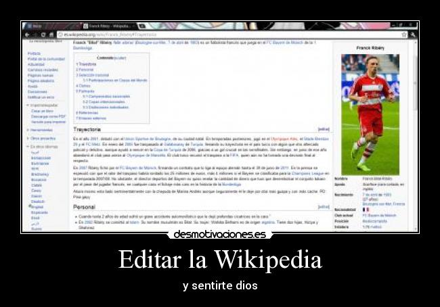Image resolution: width=440 pixels, height=307 pixels.
Task: Bookmark the page with the star icon
Action: pyautogui.click(x=404, y=34)
